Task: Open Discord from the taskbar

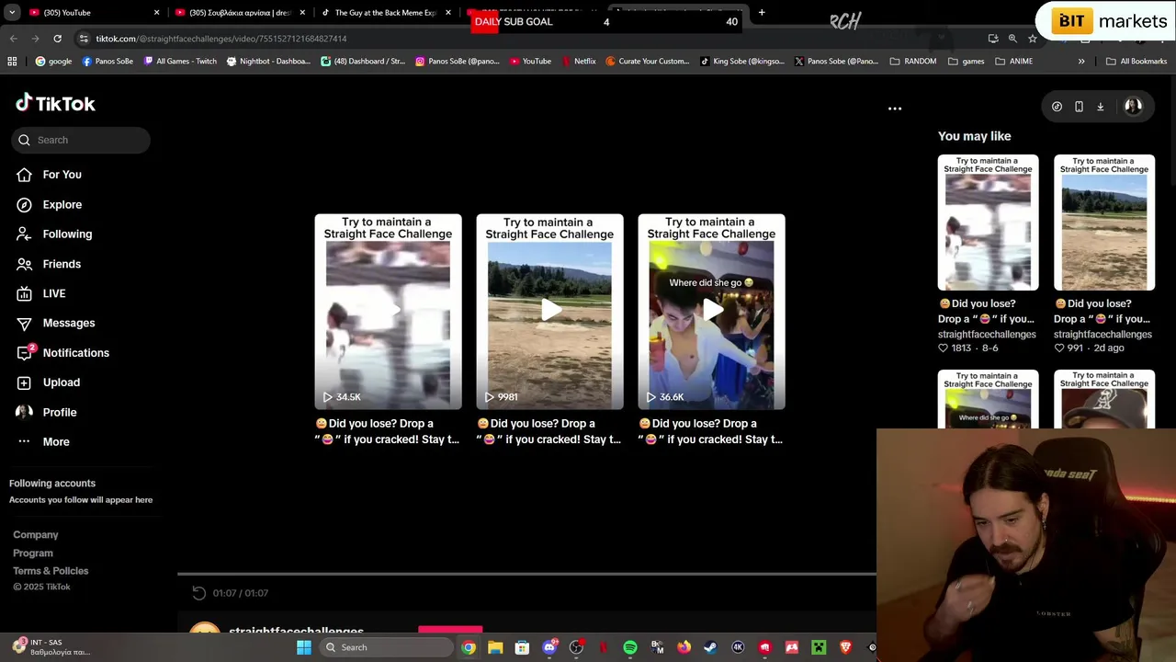Action: [549, 647]
